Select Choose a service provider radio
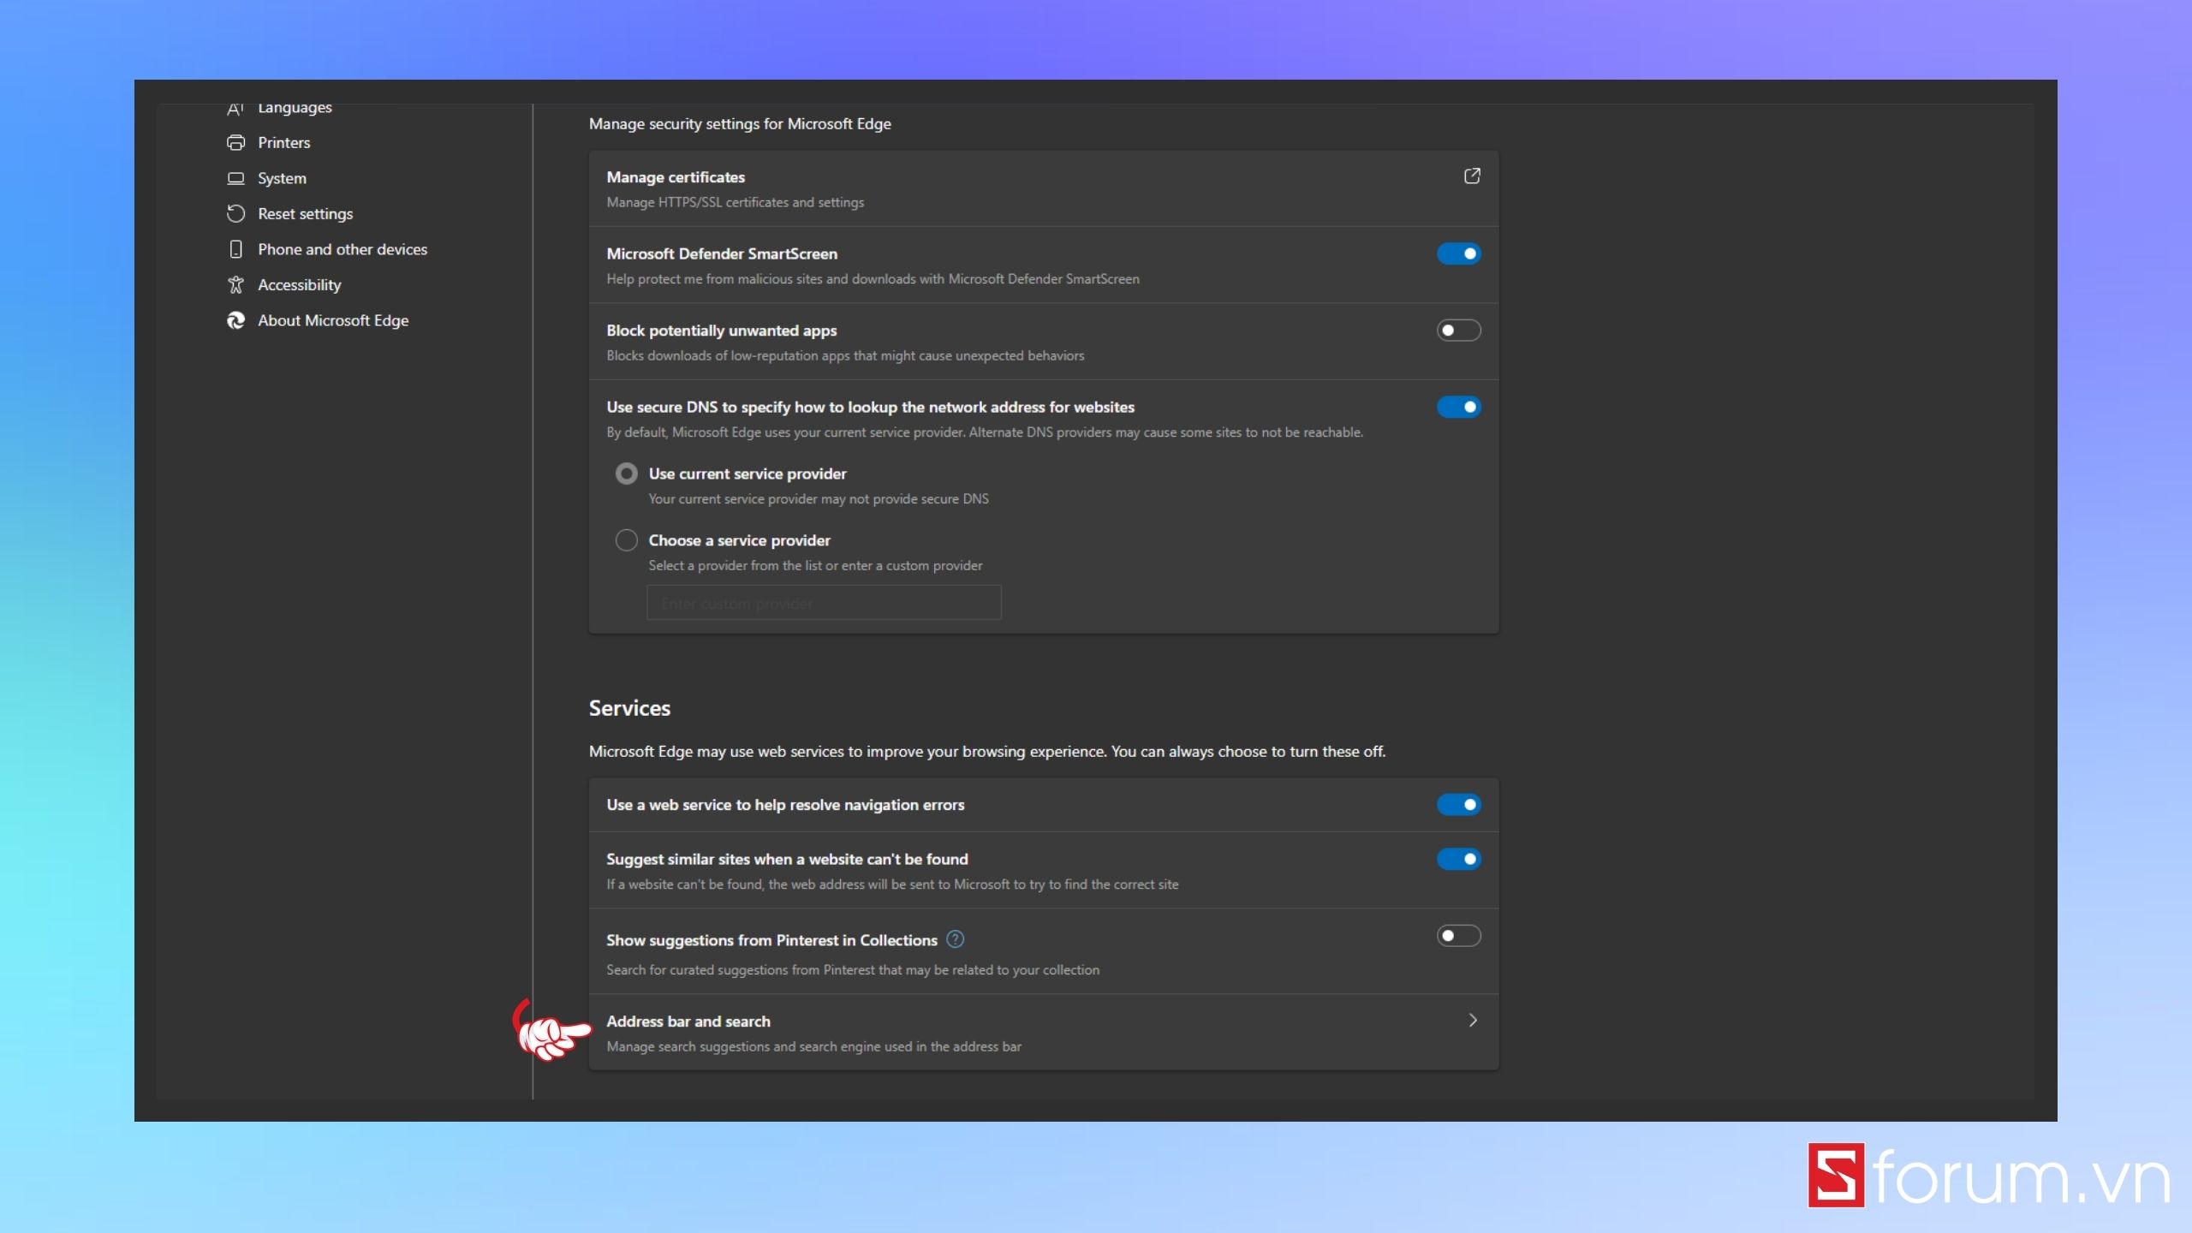 point(627,540)
